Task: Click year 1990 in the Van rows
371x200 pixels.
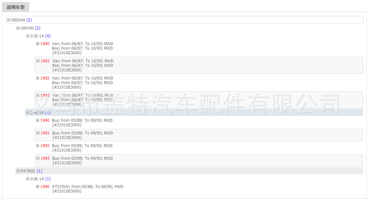Action: pyautogui.click(x=45, y=44)
